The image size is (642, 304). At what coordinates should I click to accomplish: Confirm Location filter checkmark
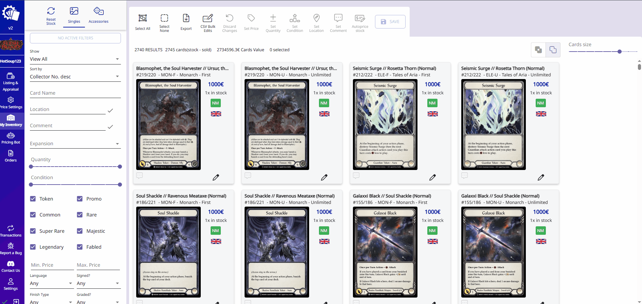click(110, 111)
